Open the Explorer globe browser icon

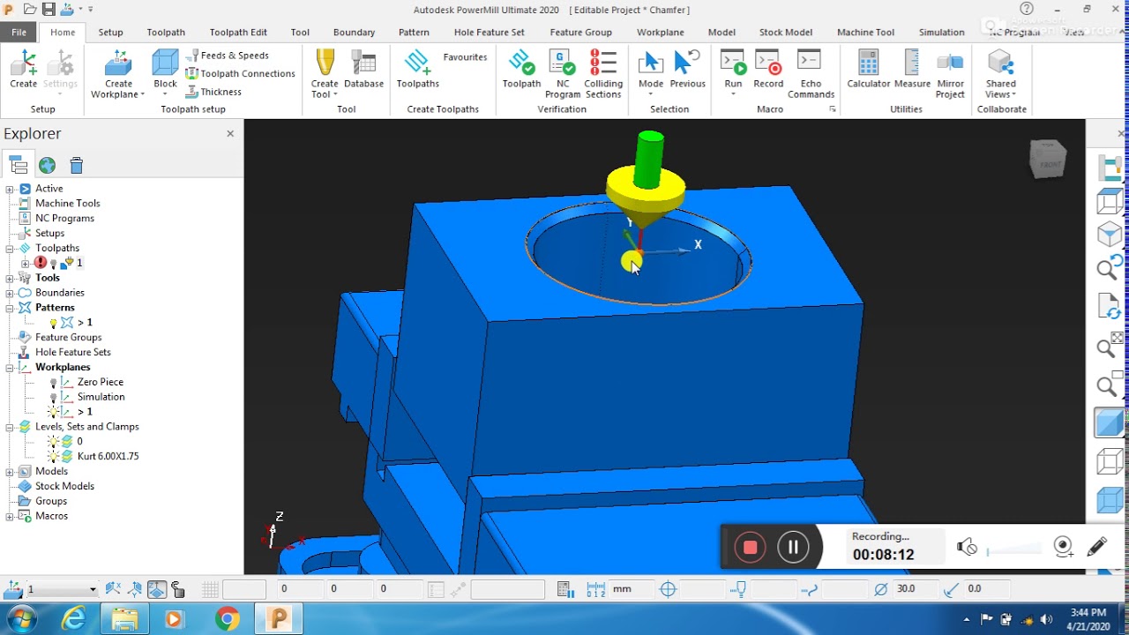pyautogui.click(x=48, y=165)
